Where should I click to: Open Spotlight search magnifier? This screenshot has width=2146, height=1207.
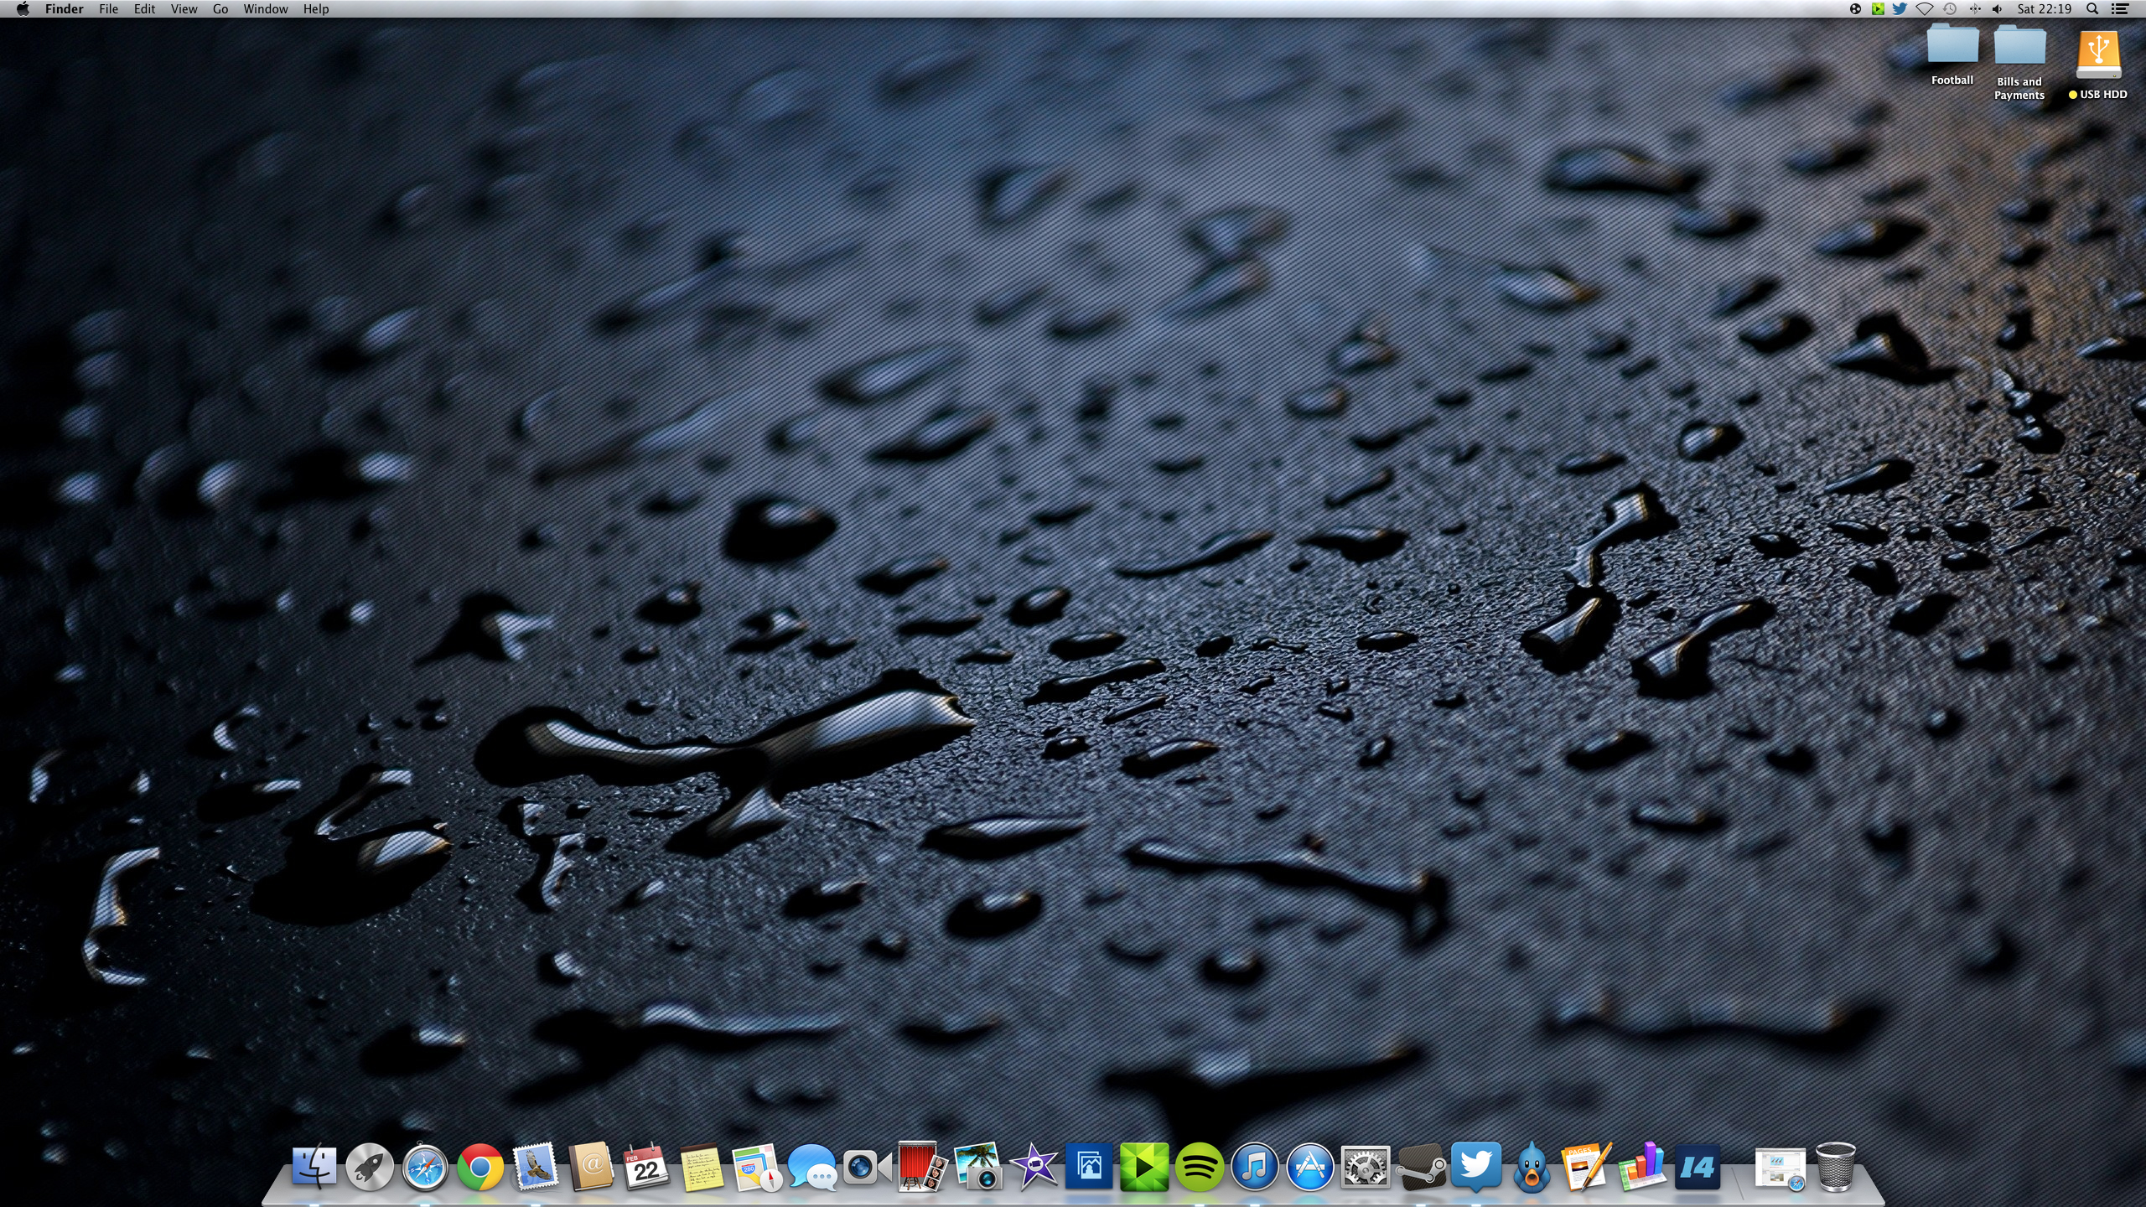pyautogui.click(x=2092, y=9)
